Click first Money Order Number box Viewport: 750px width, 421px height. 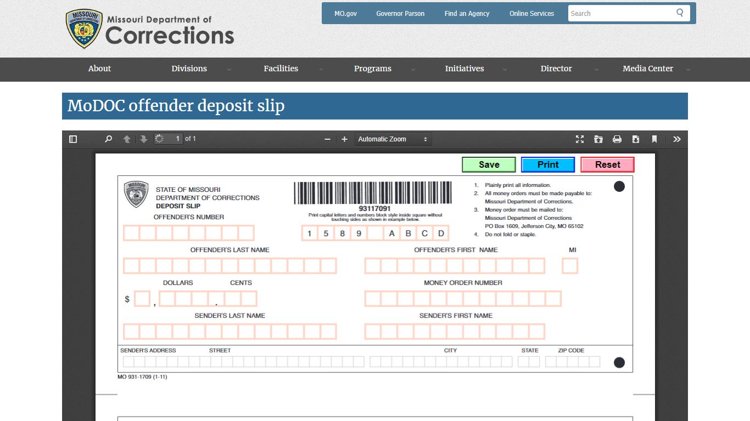[373, 299]
